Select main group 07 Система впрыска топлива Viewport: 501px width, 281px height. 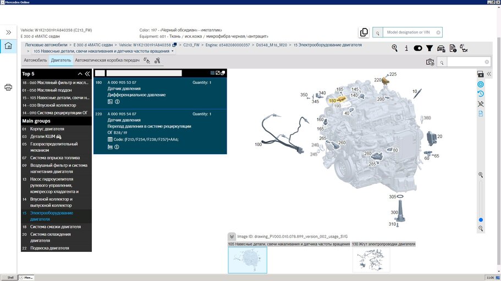pyautogui.click(x=56, y=158)
